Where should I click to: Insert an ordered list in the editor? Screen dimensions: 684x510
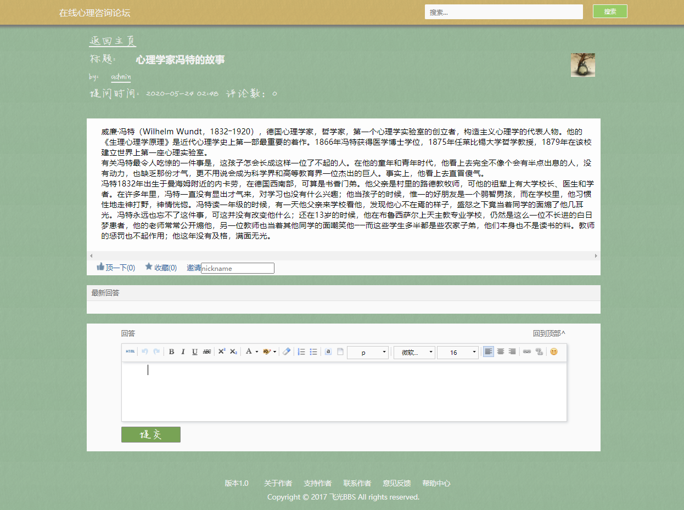[301, 352]
